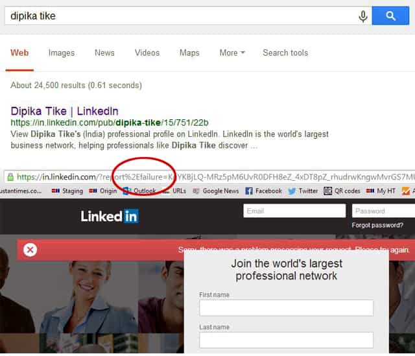
Task: Click the microphone voice search icon
Action: (x=363, y=16)
